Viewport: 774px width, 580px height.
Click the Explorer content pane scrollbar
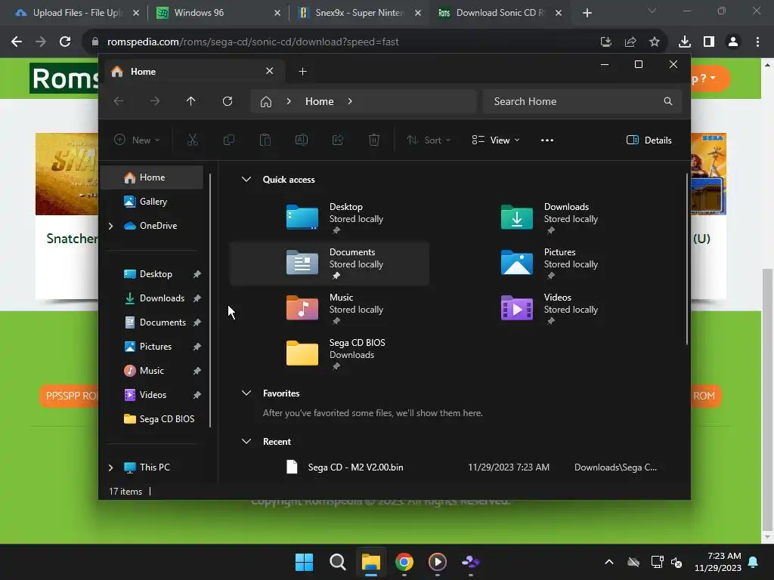686,259
